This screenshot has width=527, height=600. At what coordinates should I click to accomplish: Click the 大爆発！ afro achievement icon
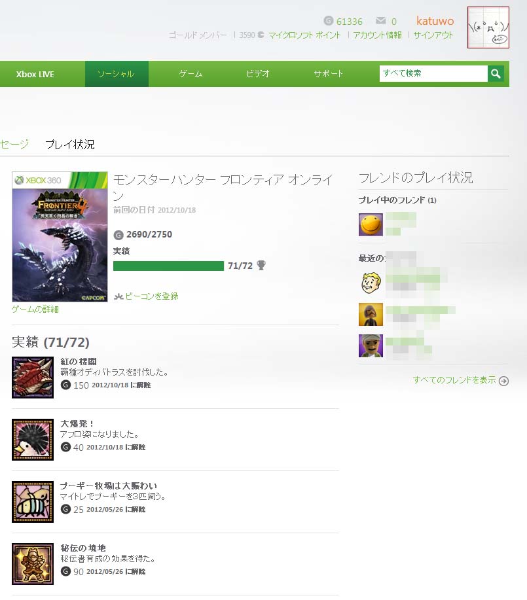pyautogui.click(x=33, y=439)
